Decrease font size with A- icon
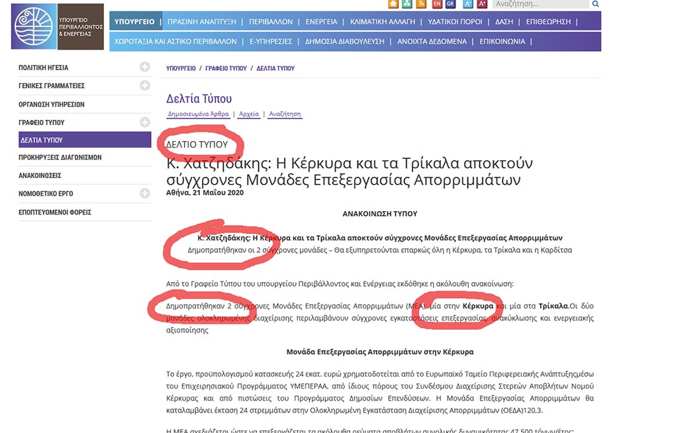The height and width of the screenshot is (433, 678). click(x=468, y=4)
